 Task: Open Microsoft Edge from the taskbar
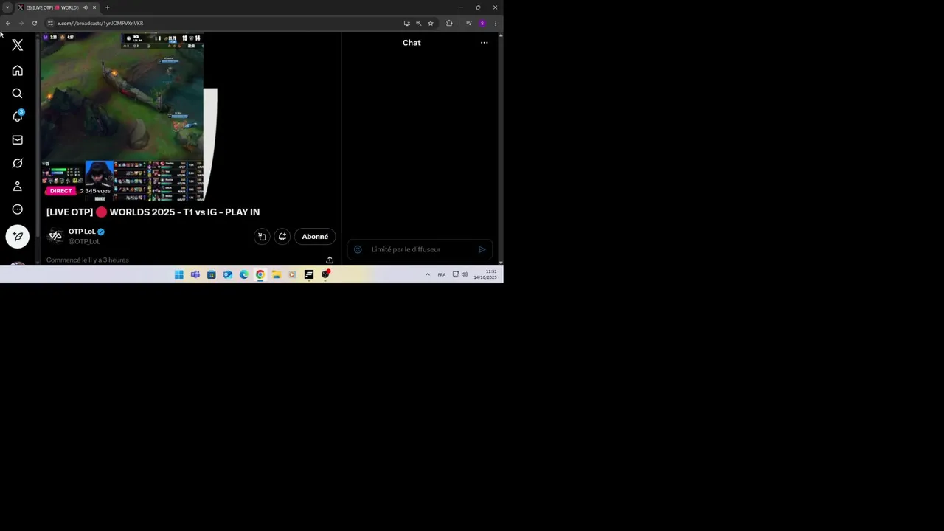tap(243, 274)
